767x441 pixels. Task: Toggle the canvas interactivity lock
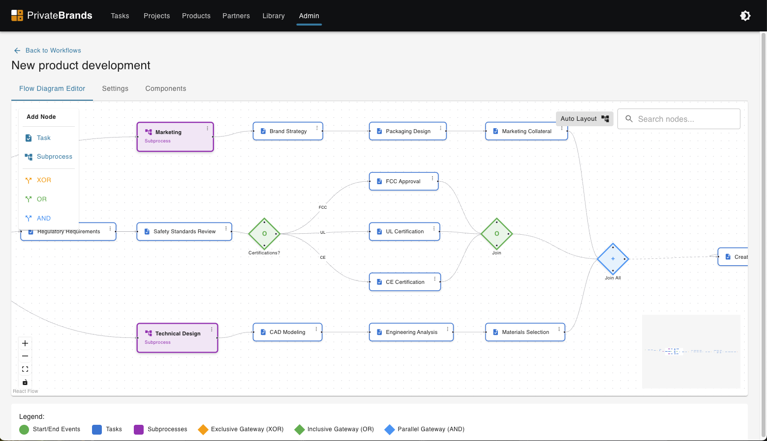pos(25,382)
